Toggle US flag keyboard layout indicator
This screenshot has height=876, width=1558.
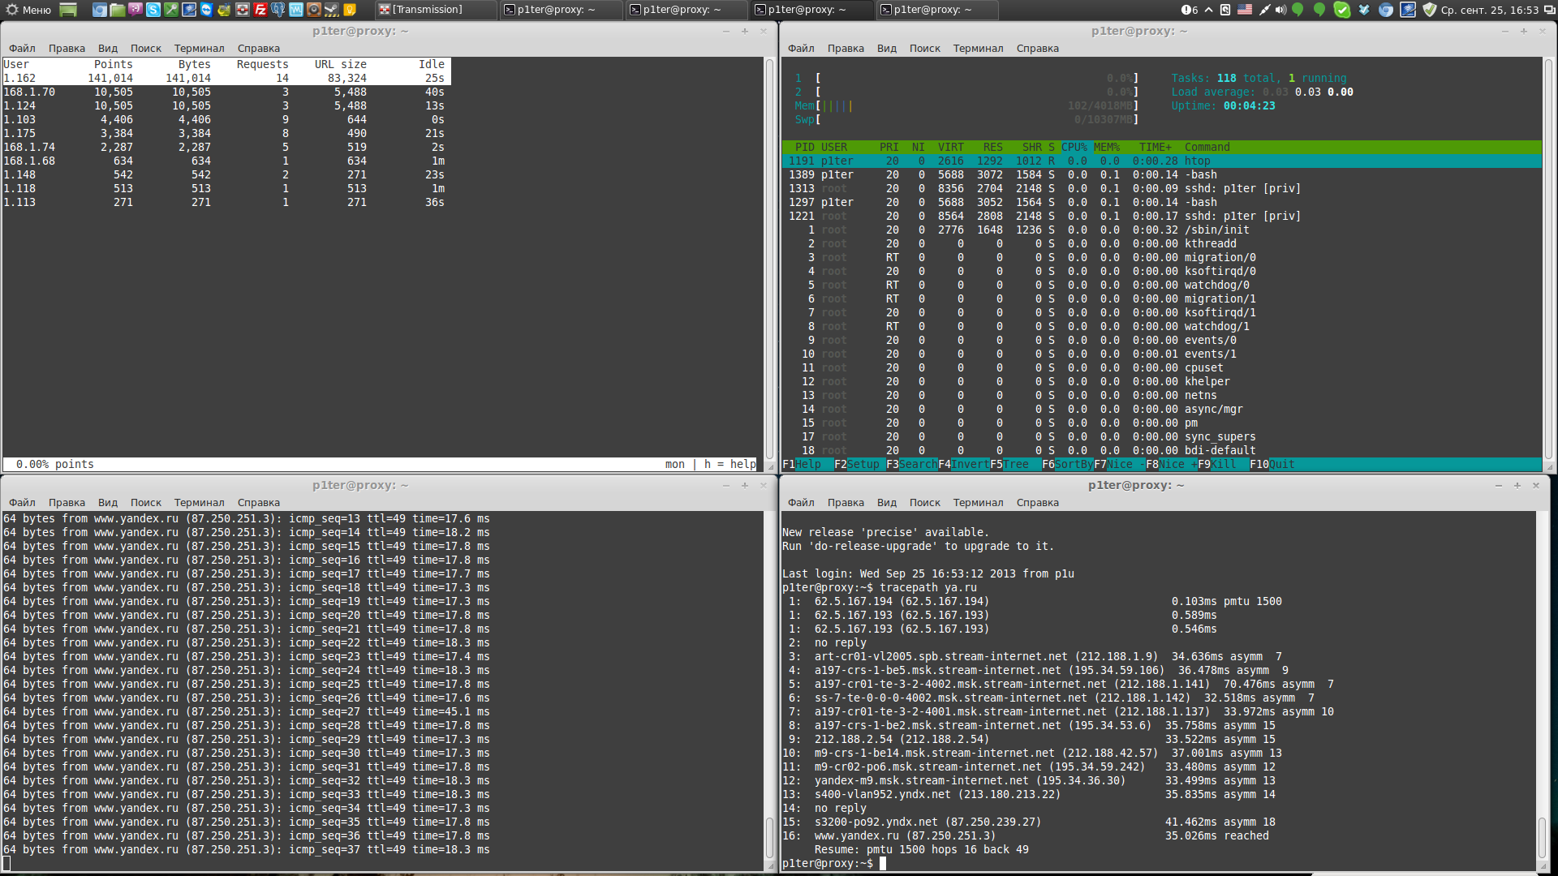click(1245, 10)
